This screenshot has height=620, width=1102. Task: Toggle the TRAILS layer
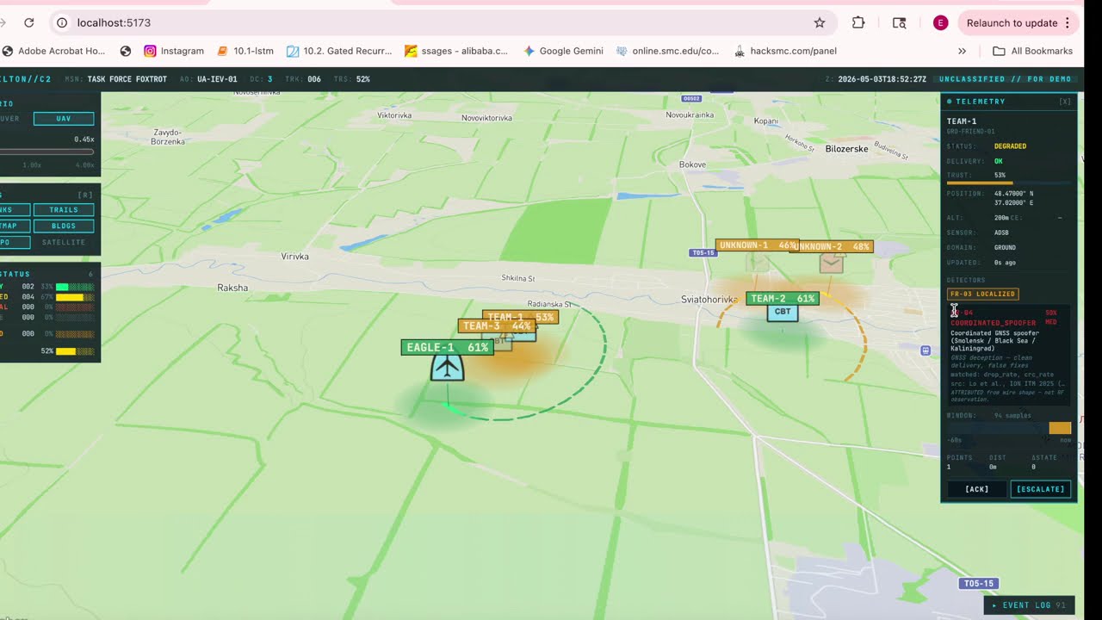64,209
